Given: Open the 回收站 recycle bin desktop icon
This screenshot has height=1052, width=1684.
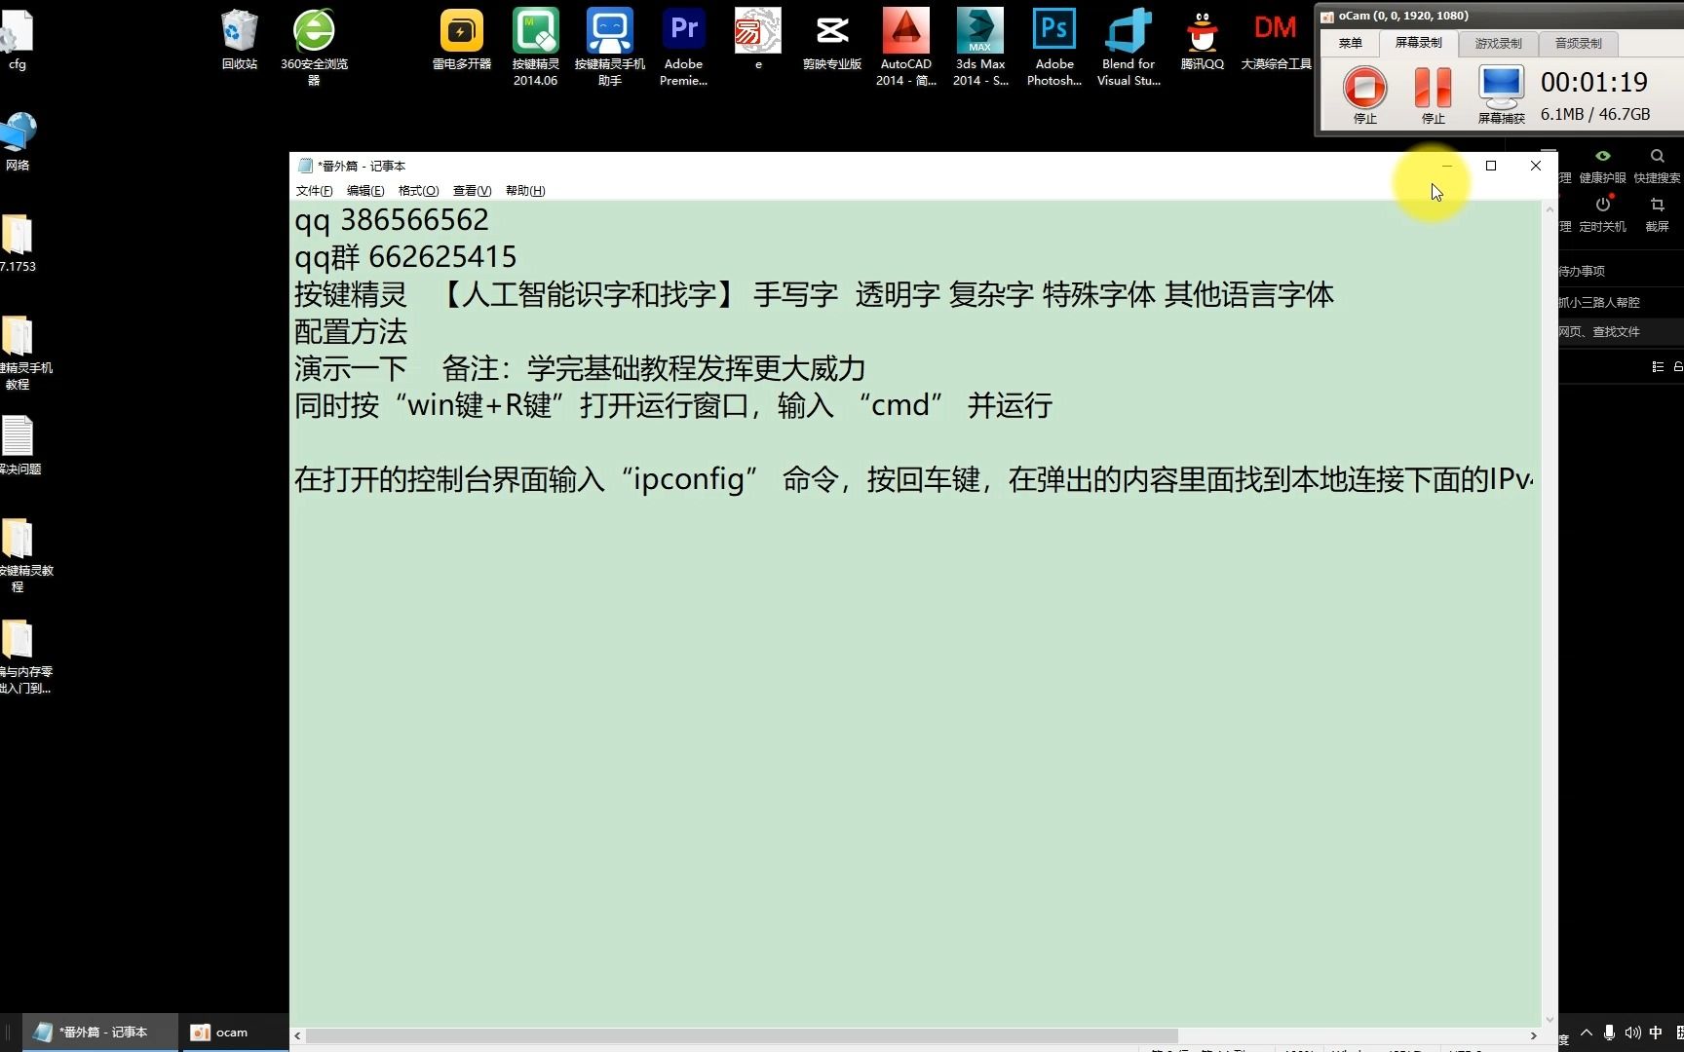Looking at the screenshot, I should tap(239, 40).
